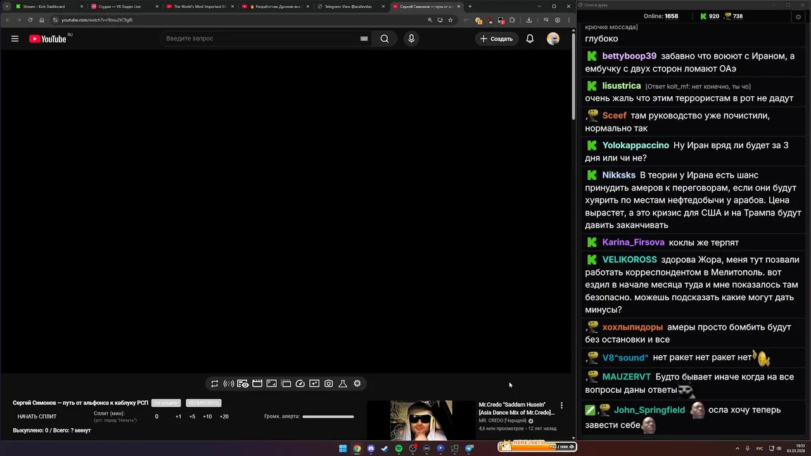Click the eye-window icon in player toolbar
This screenshot has width=811, height=456.
tap(243, 384)
